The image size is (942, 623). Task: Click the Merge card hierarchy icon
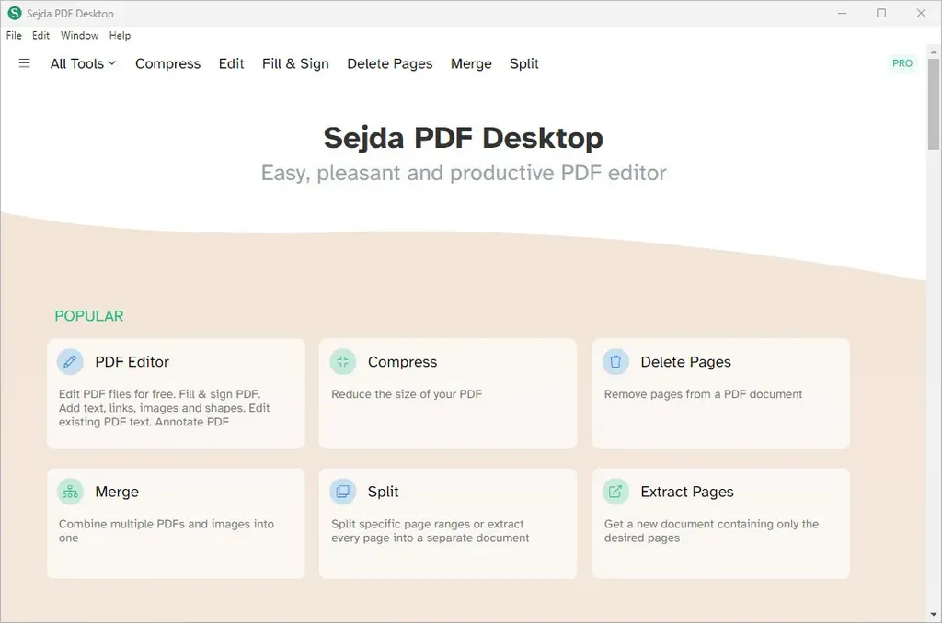point(70,492)
